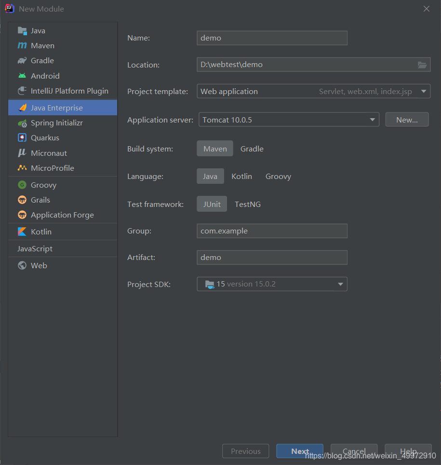The image size is (441, 465).
Task: Select Maven module type label
Action: click(43, 45)
